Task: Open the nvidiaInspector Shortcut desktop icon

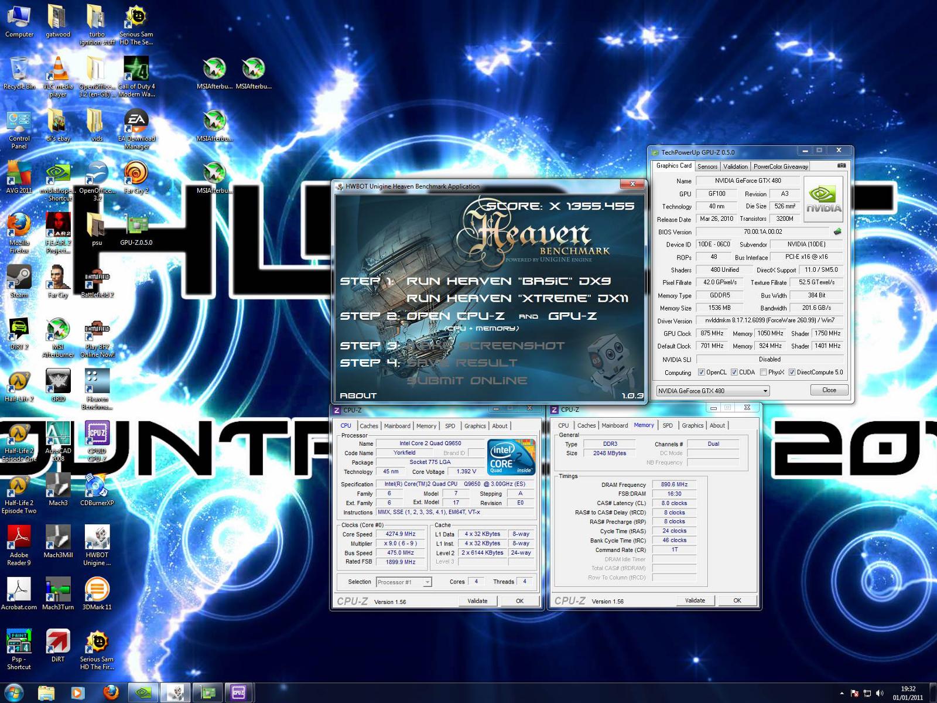Action: point(58,181)
